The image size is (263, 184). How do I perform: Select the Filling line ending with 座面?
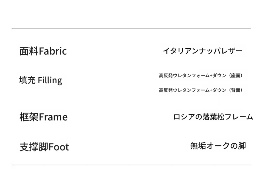pyautogui.click(x=201, y=76)
